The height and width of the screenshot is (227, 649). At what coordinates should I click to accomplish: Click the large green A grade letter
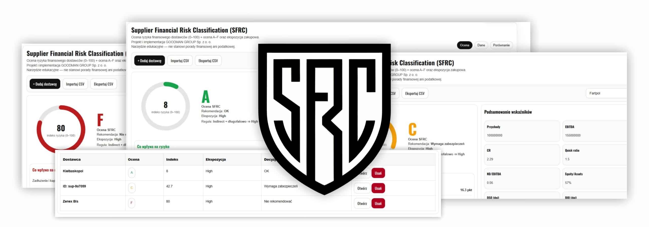point(205,97)
